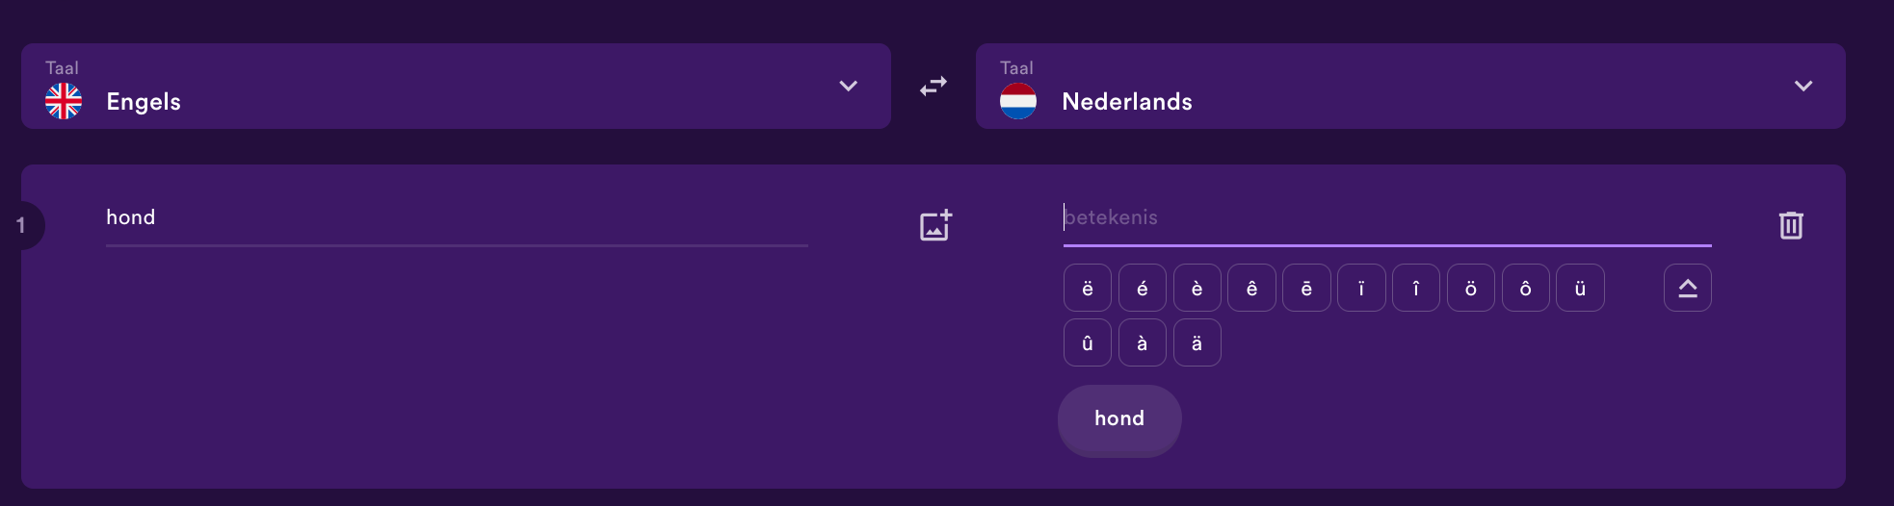
Task: Edit the term field containing 'hond'
Action: [457, 219]
